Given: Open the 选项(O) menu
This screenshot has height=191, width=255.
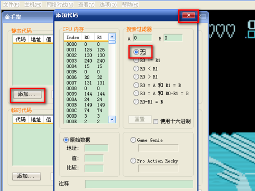Looking at the screenshot, I should point(108,5).
